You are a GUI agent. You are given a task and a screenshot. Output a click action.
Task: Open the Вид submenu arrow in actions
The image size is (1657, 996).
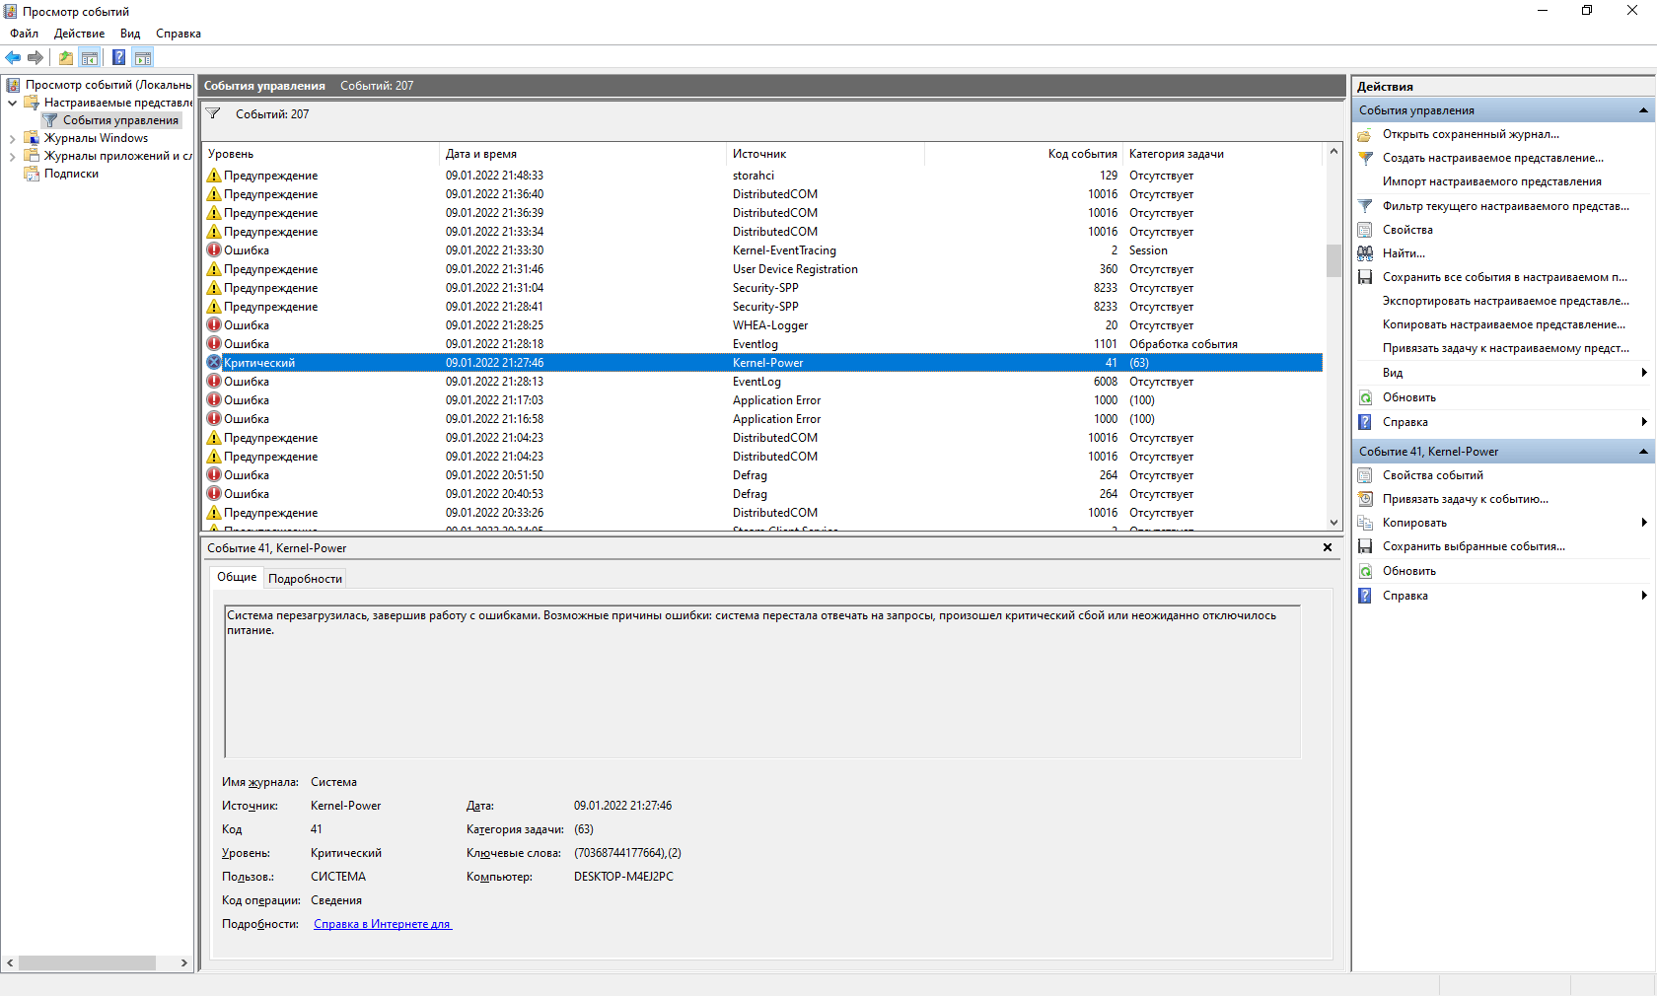(x=1644, y=373)
